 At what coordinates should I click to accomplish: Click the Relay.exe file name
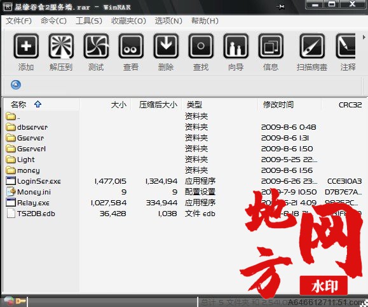pos(33,203)
